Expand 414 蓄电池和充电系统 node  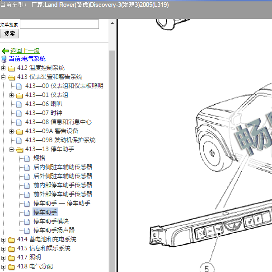pos(4,240)
